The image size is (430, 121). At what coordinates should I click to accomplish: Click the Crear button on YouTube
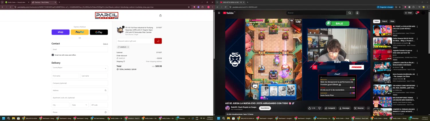pyautogui.click(x=408, y=13)
